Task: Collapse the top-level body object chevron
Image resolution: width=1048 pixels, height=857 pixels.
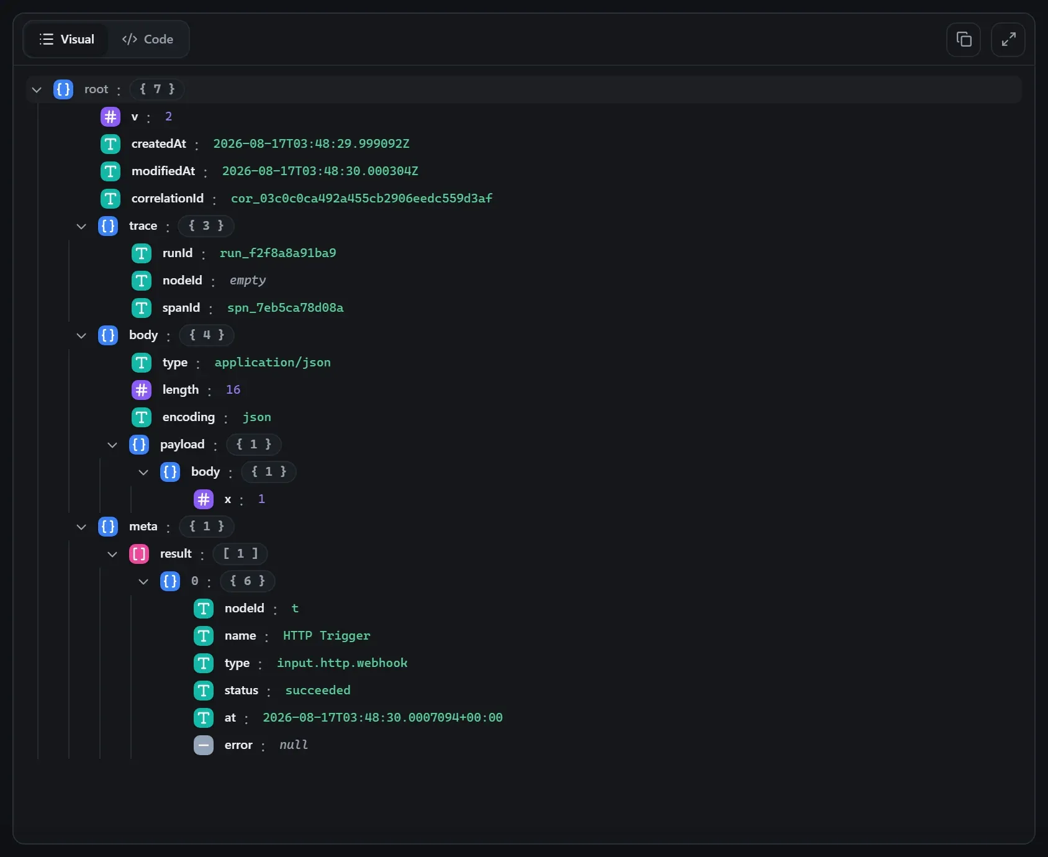Action: coord(81,335)
